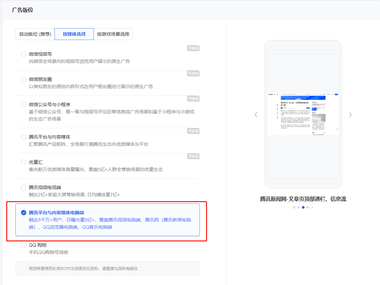Click the 基于微信公众号、看一看 description text
This screenshot has height=285, width=380.
(x=112, y=115)
